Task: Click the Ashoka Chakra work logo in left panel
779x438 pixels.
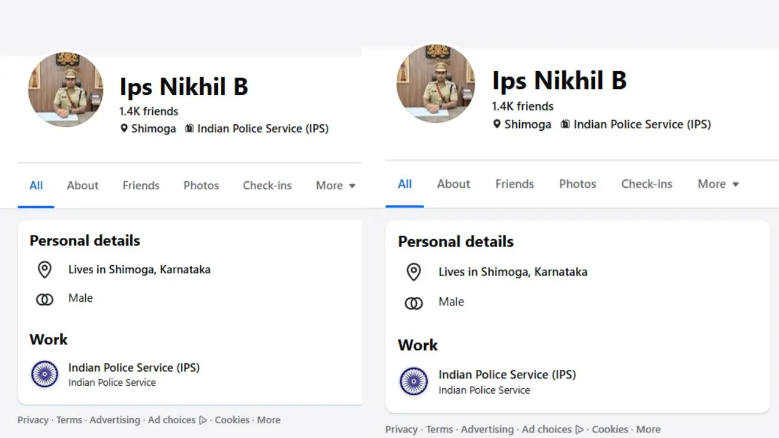Action: click(44, 374)
